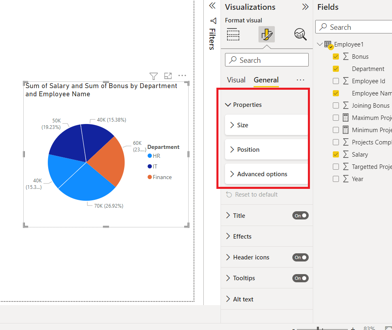Turn off the Title toggle
Image resolution: width=392 pixels, height=330 pixels.
pyautogui.click(x=300, y=216)
